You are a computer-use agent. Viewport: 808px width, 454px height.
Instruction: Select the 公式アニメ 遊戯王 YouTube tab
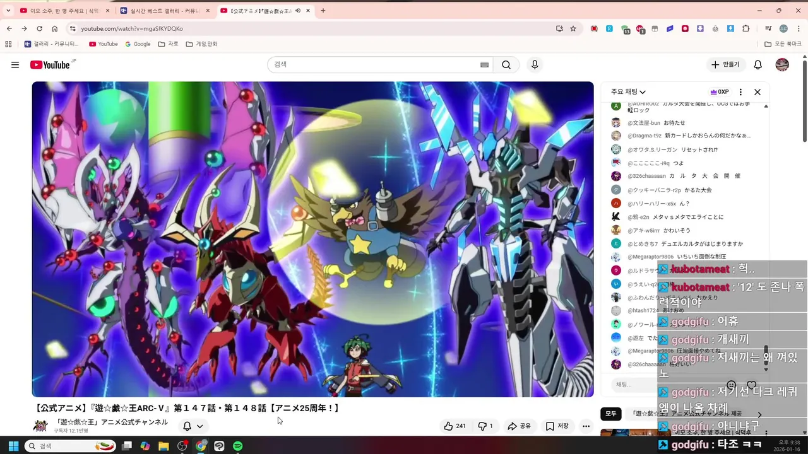tap(265, 11)
